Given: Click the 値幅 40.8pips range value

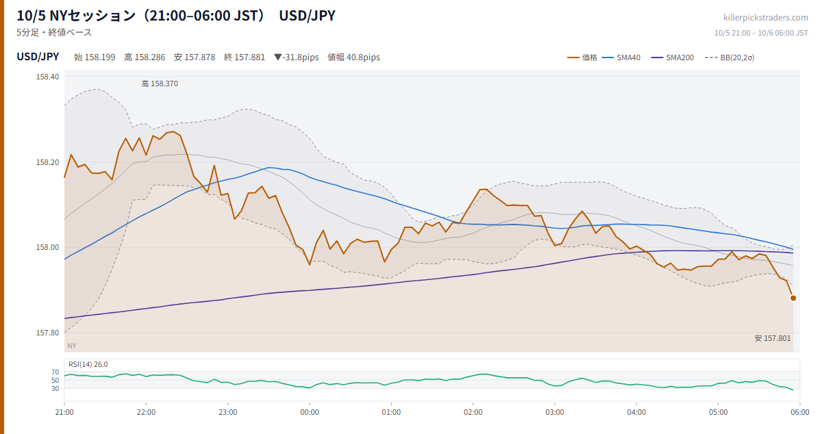Looking at the screenshot, I should click(x=353, y=58).
